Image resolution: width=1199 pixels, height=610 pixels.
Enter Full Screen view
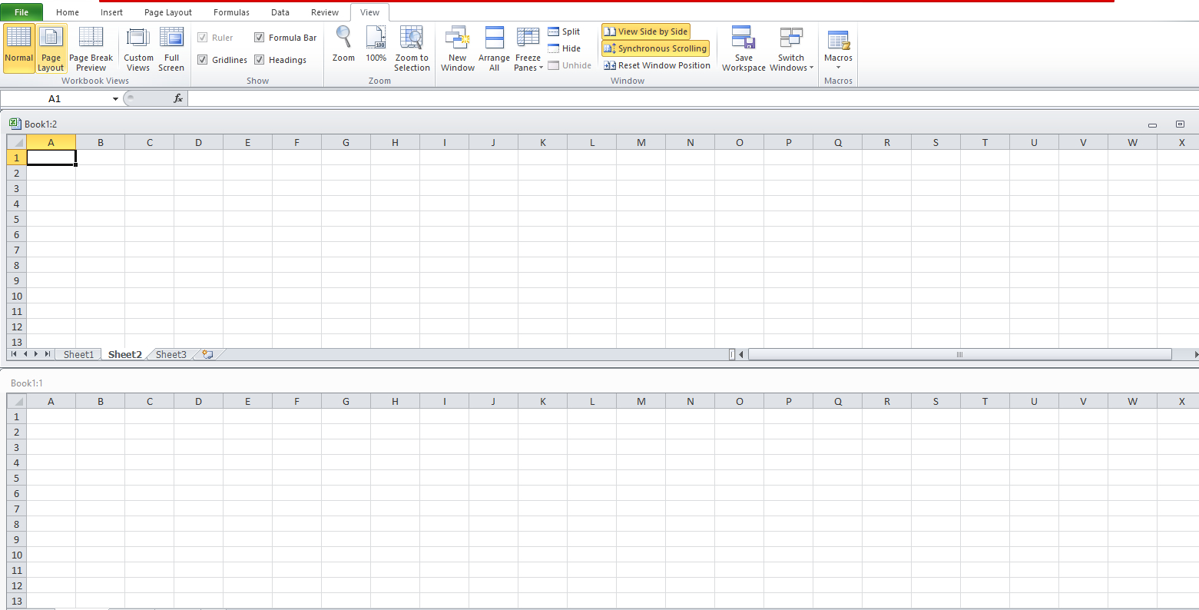tap(171, 48)
